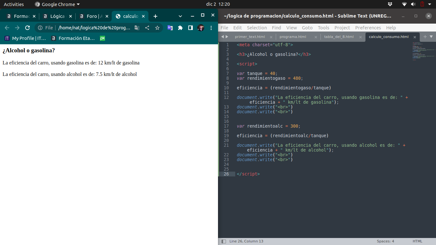Open Chrome translate page icon
Image resolution: width=436 pixels, height=245 pixels.
point(137,28)
